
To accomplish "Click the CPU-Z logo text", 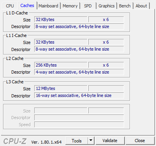I will [15, 141].
